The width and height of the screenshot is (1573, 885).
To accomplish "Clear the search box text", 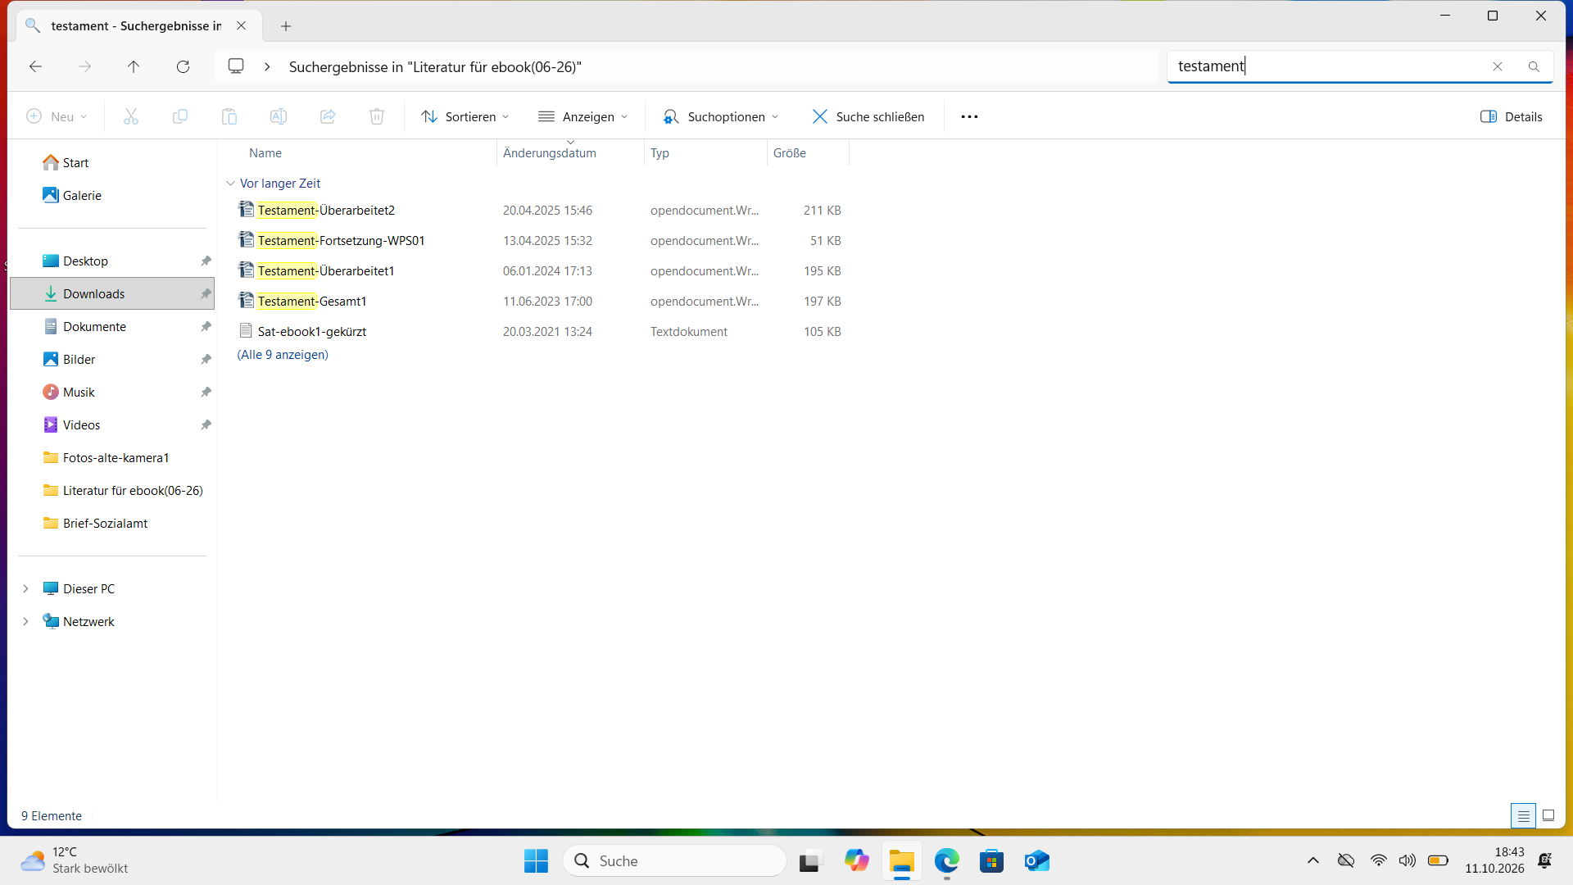I will tap(1498, 66).
